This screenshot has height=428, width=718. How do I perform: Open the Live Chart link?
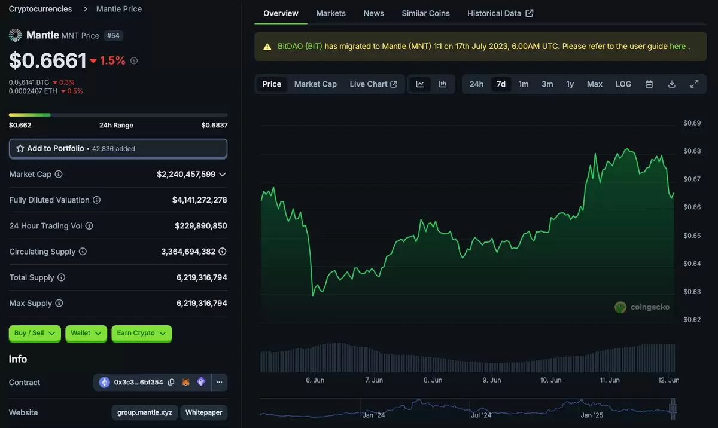pos(373,84)
